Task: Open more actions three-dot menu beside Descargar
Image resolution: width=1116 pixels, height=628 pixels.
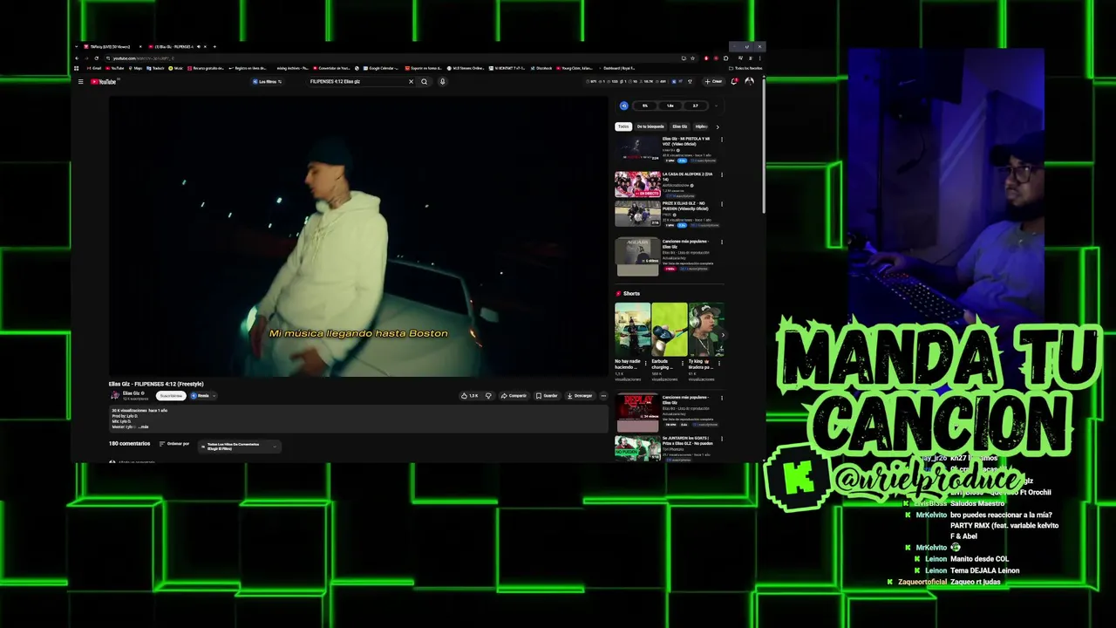Action: 603,396
